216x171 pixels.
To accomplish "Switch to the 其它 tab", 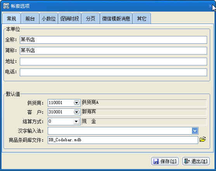I will tap(142, 19).
